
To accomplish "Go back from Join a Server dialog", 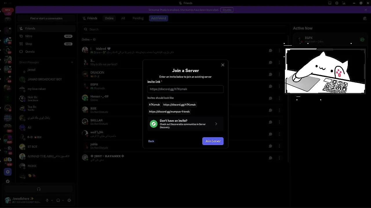I will coord(151,141).
